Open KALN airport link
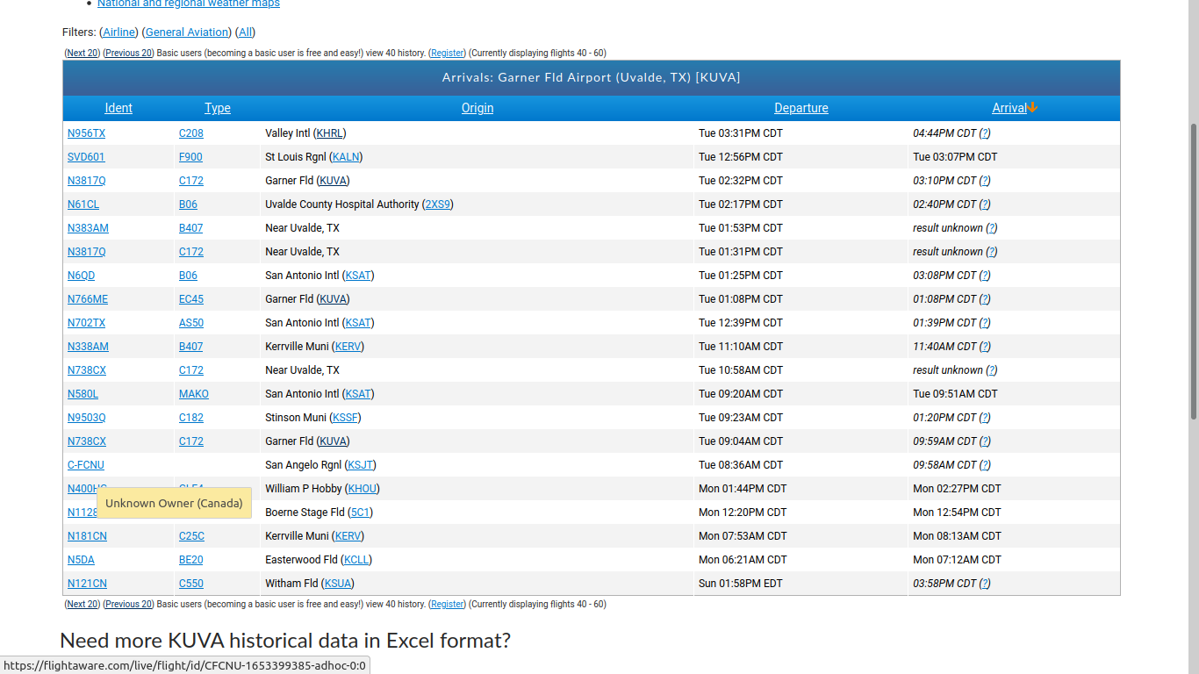This screenshot has height=674, width=1199. [x=346, y=157]
